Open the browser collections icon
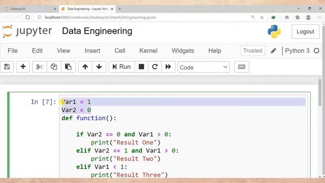Image resolution: width=325 pixels, height=183 pixels. pyautogui.click(x=298, y=17)
